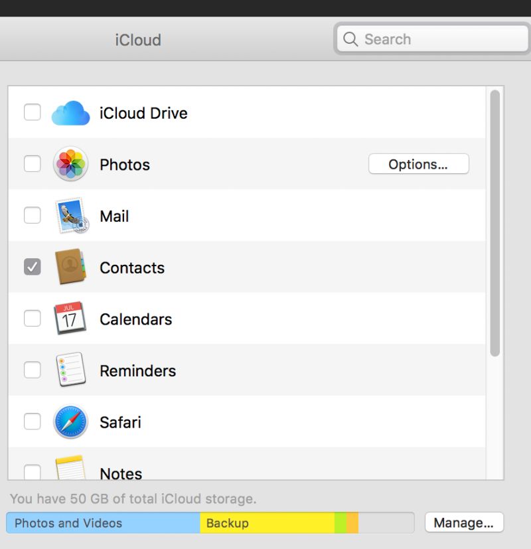Click the Safari compass icon
The height and width of the screenshot is (549, 531).
(x=70, y=422)
